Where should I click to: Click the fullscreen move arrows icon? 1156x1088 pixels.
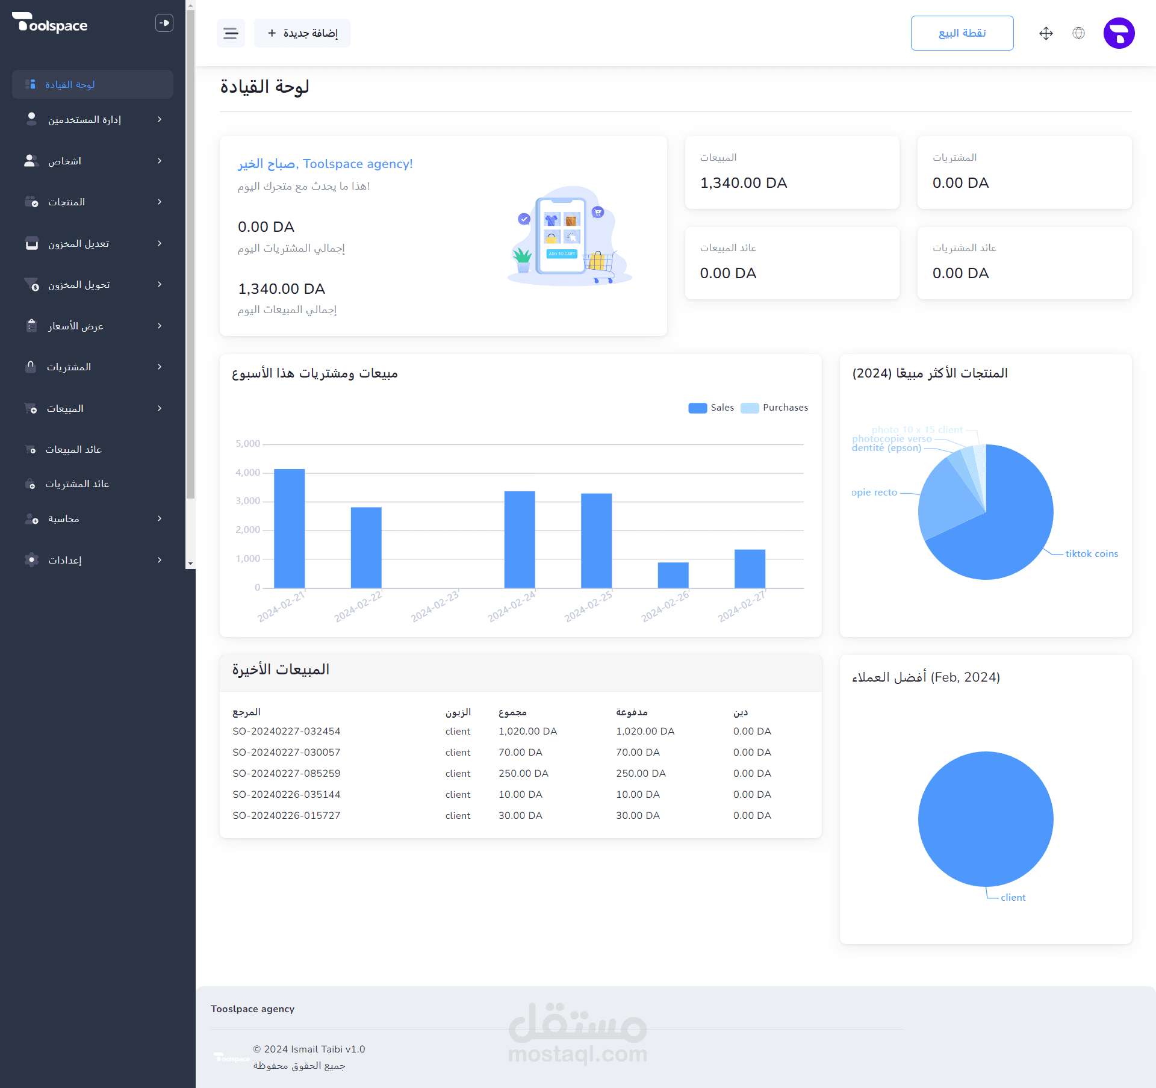(1046, 33)
